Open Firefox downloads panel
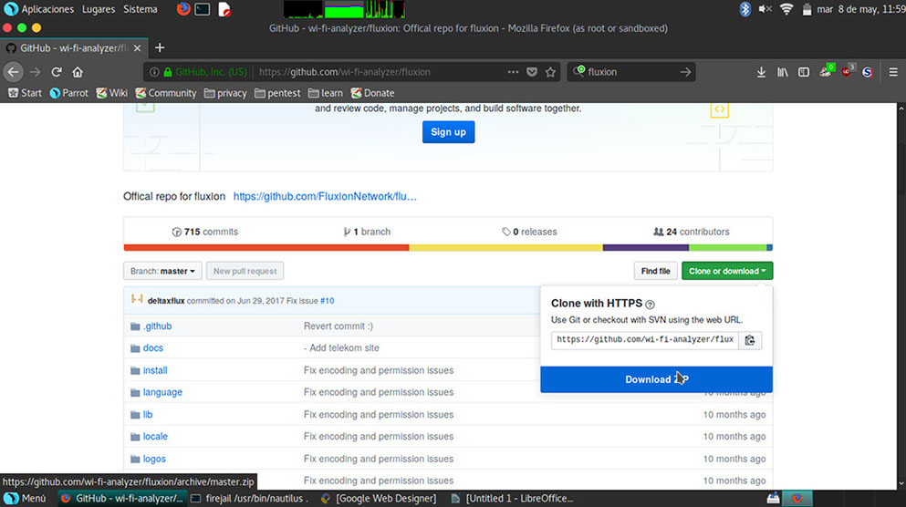The width and height of the screenshot is (906, 507). tap(761, 72)
